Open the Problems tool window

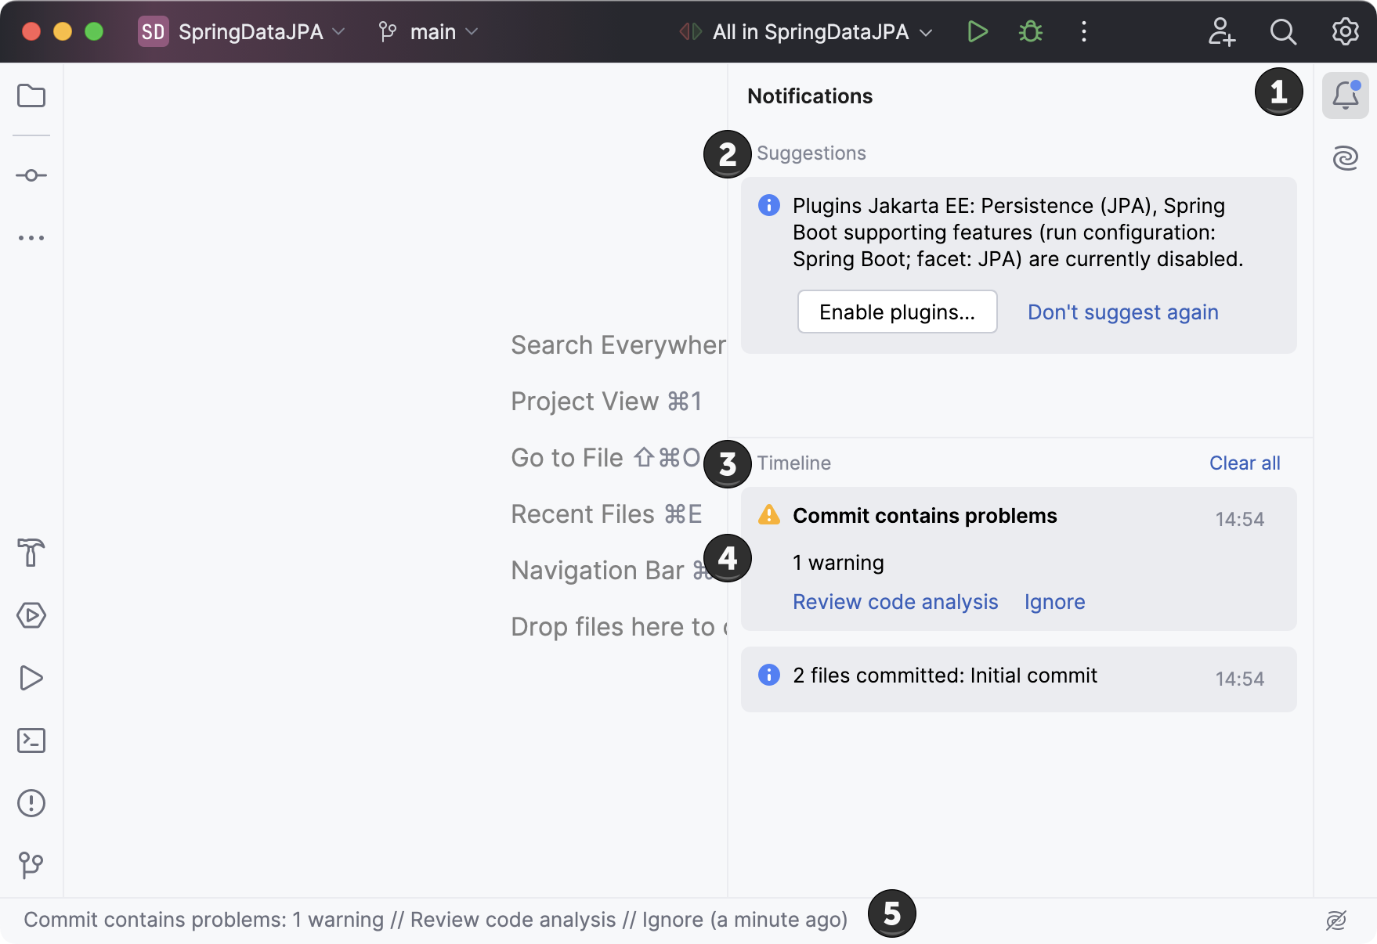(x=31, y=802)
